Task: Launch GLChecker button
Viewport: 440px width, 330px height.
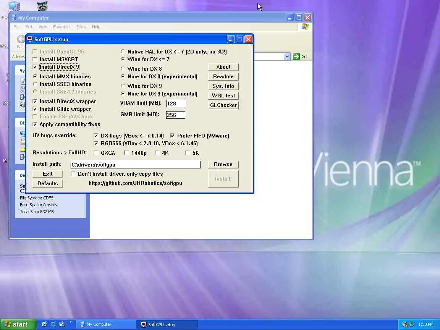Action: (223, 105)
